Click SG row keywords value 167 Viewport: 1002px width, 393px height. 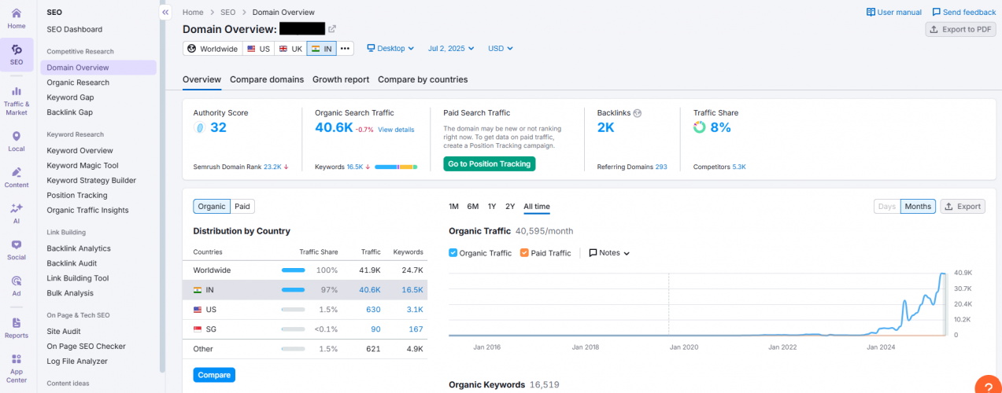click(x=416, y=329)
